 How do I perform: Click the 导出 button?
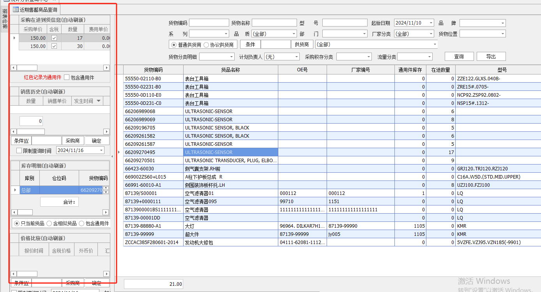491,57
